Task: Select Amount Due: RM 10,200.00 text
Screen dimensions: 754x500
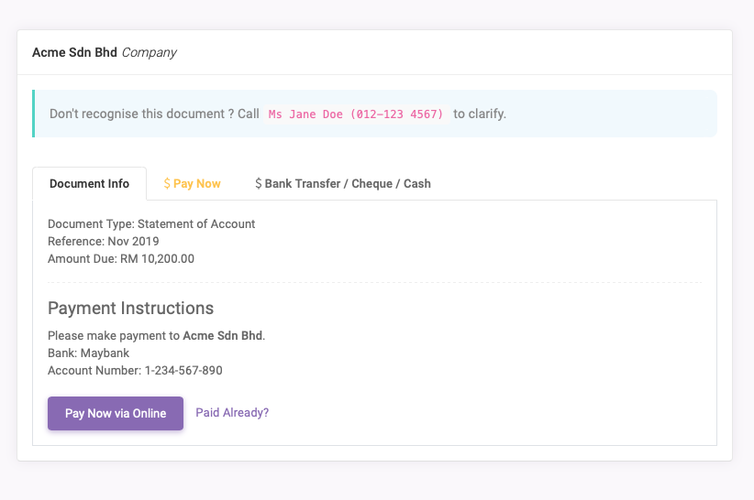Action: (x=121, y=258)
